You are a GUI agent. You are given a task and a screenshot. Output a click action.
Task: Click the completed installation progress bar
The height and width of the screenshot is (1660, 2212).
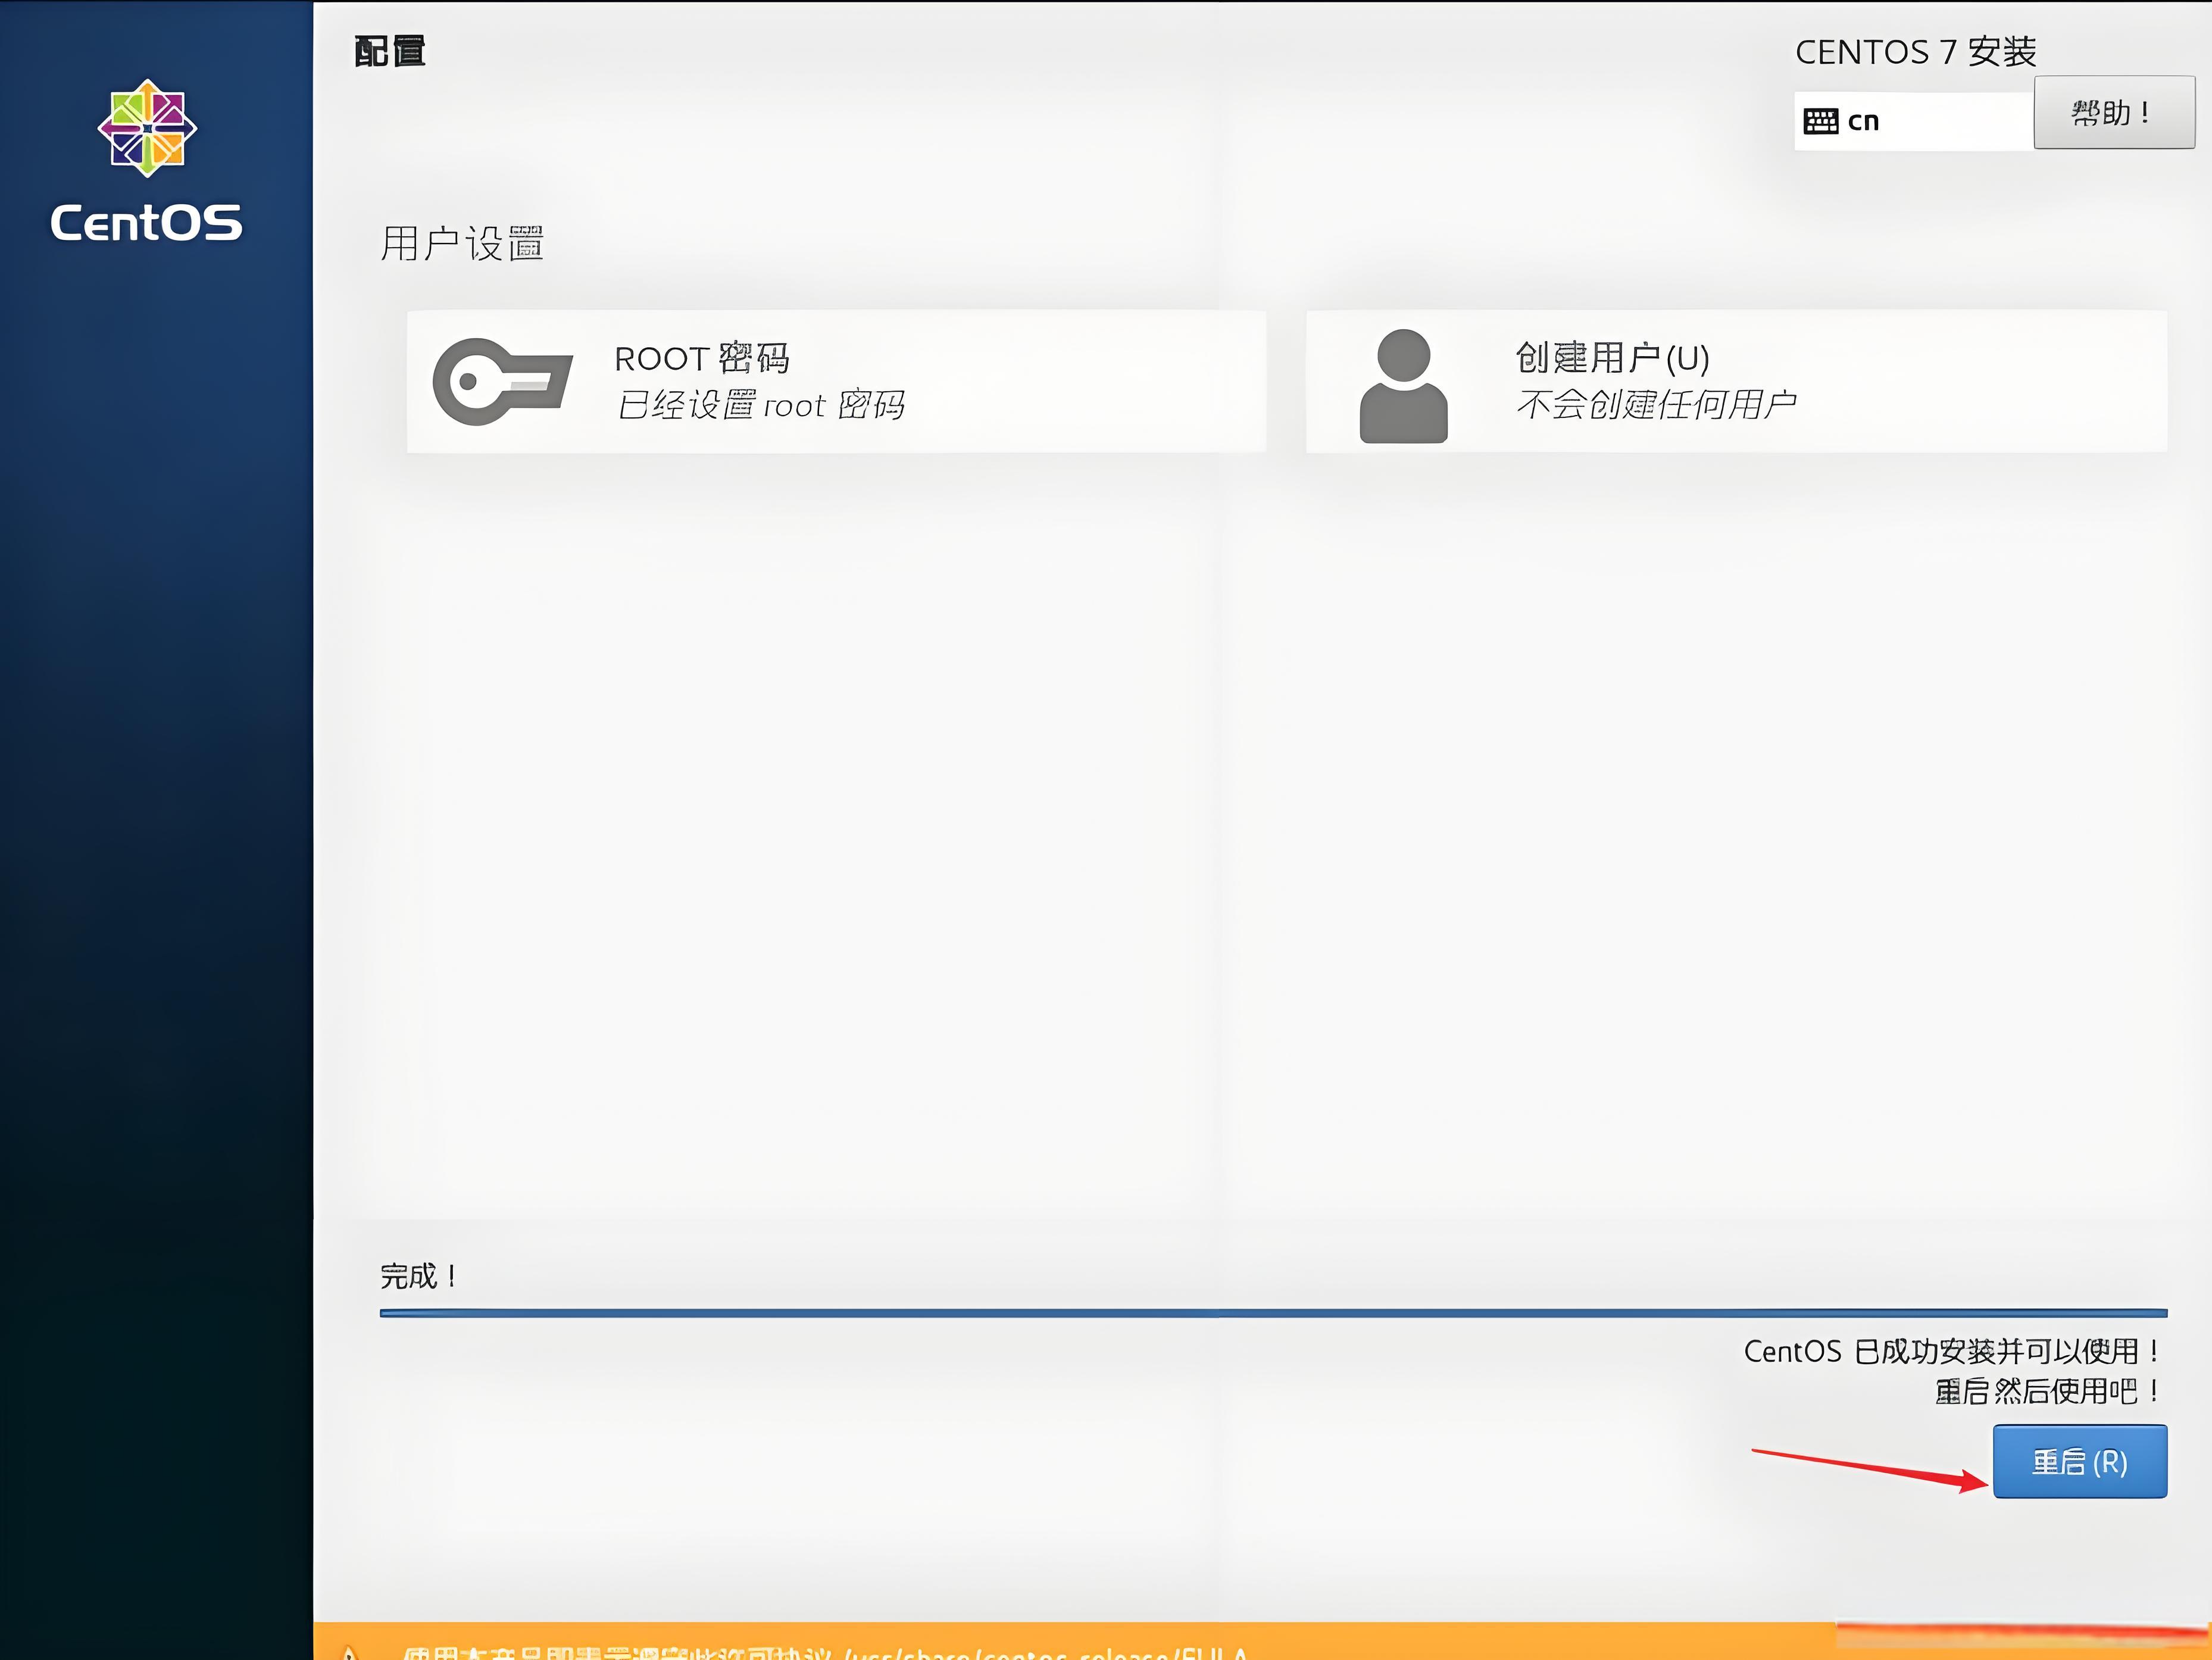click(1272, 1313)
